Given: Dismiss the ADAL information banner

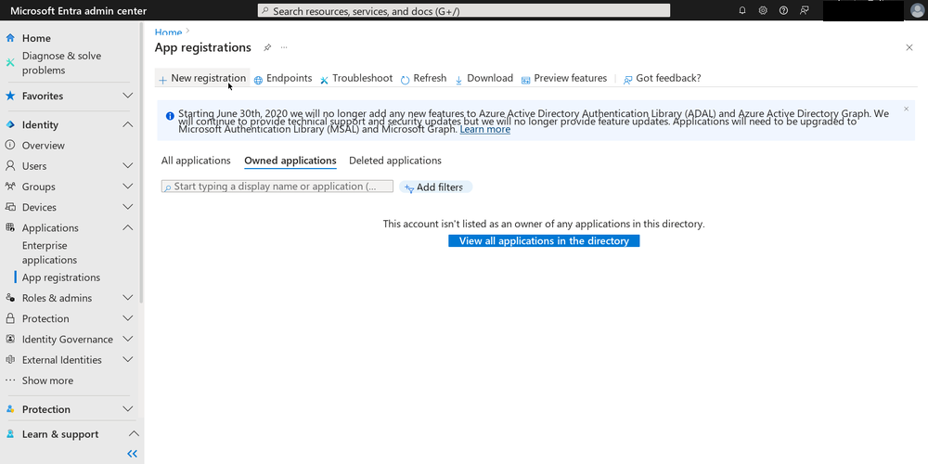Looking at the screenshot, I should pyautogui.click(x=906, y=109).
